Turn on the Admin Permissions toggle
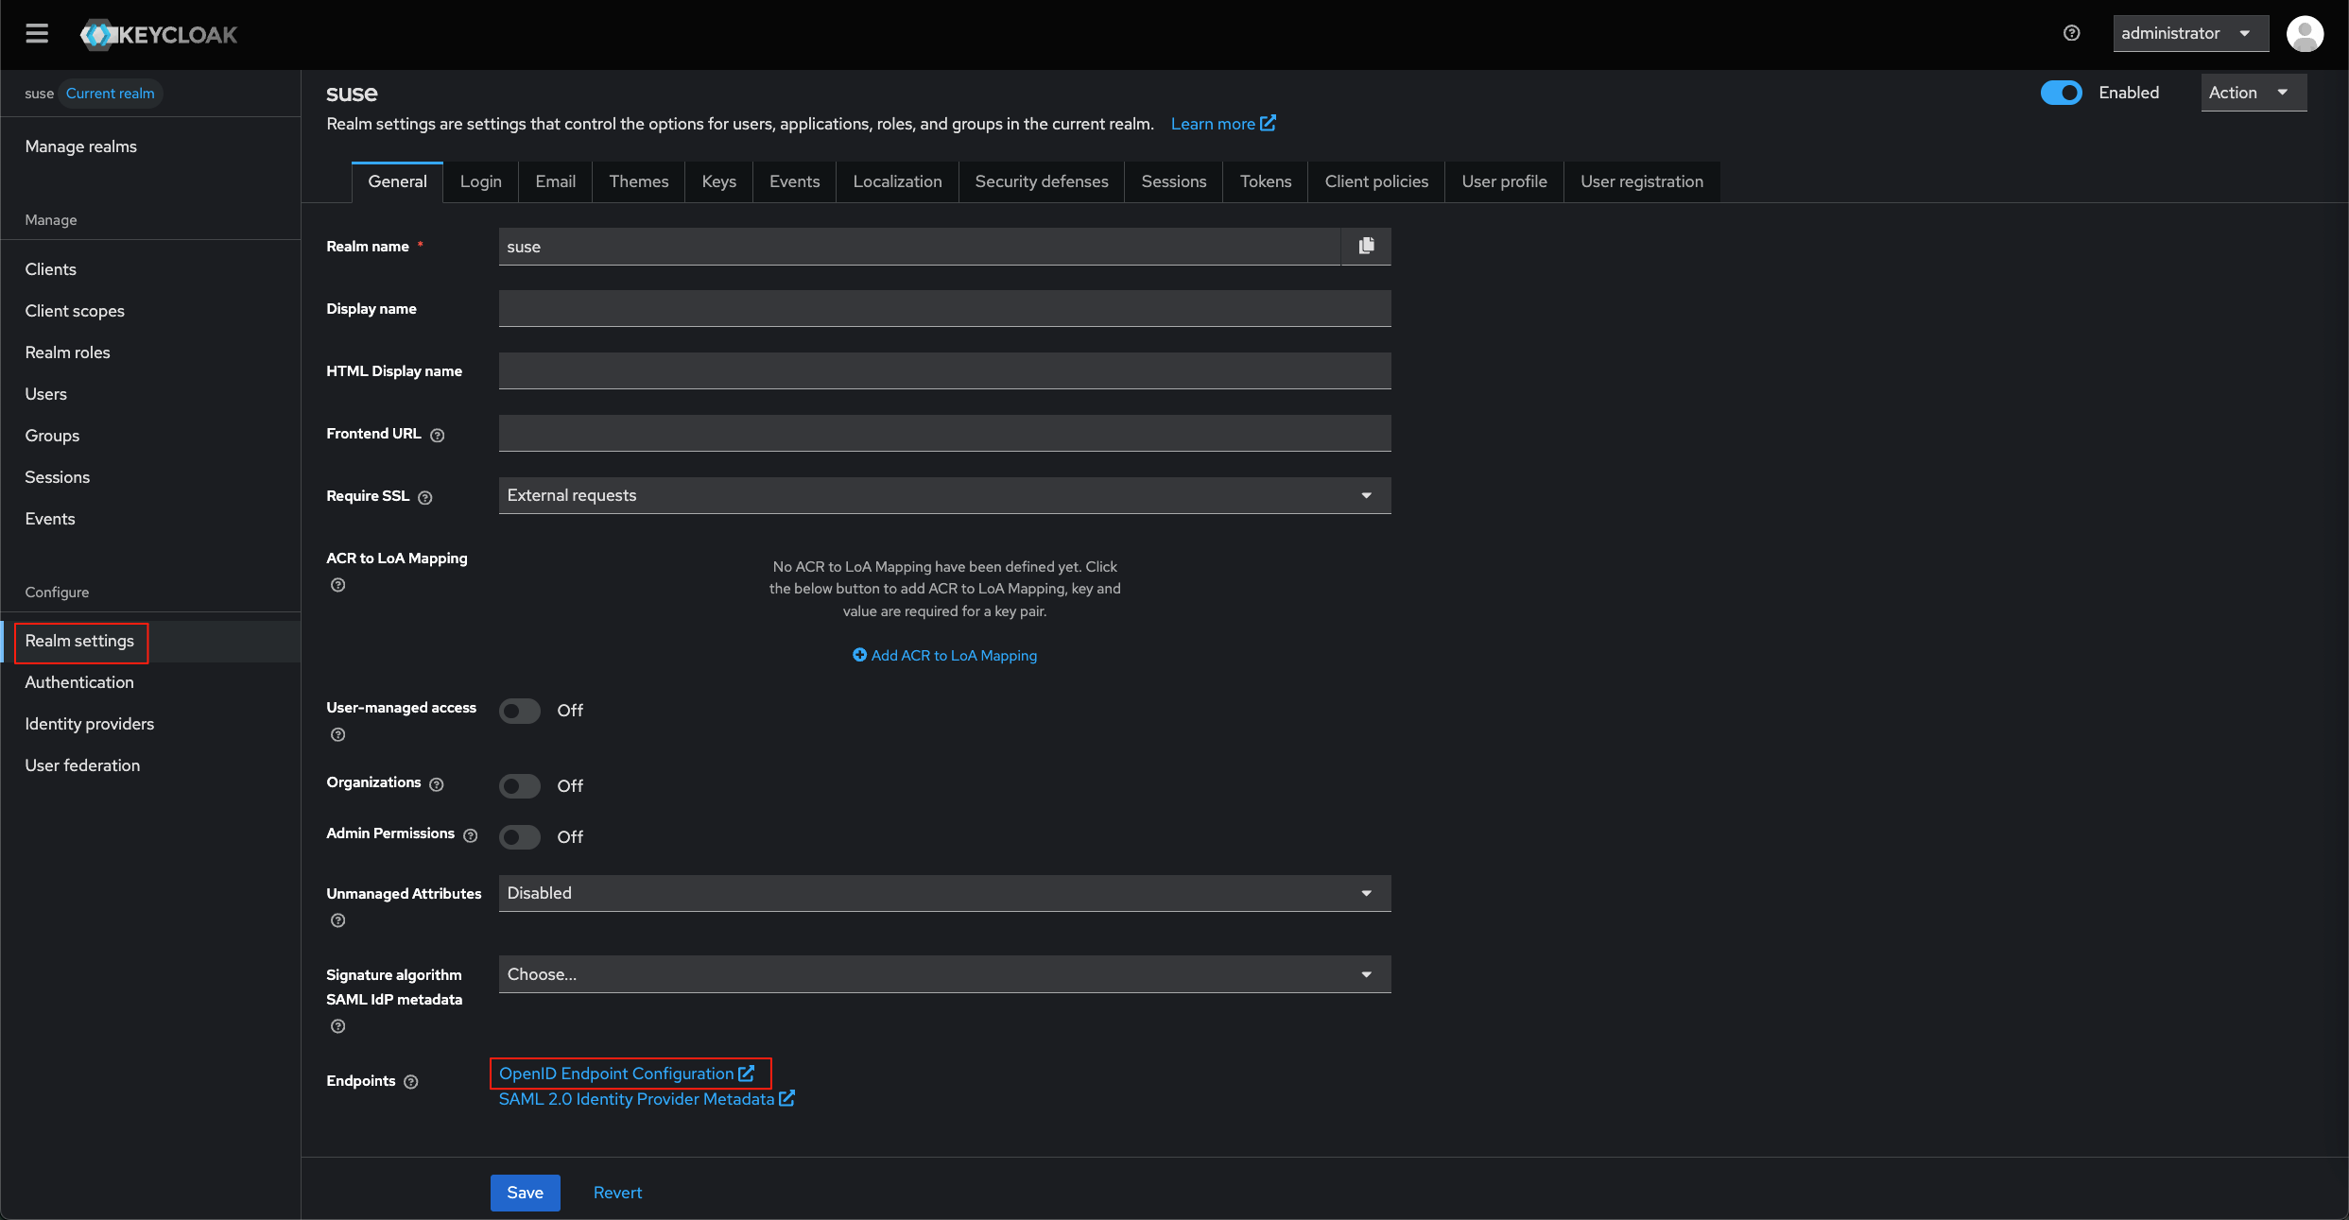Screen dimensions: 2349x1220 point(520,837)
